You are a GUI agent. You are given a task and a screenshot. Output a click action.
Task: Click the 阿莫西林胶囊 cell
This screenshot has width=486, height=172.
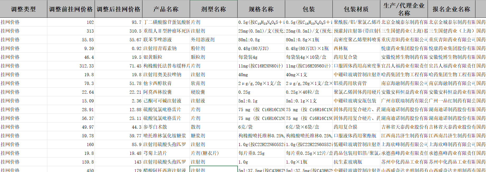coord(158,92)
